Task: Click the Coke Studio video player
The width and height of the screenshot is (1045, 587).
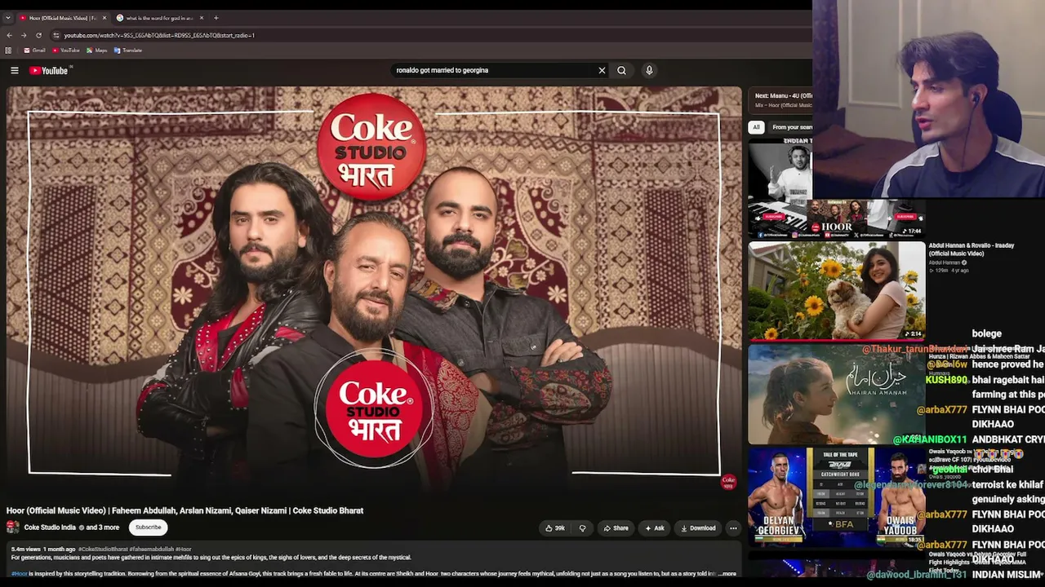Action: (x=374, y=291)
